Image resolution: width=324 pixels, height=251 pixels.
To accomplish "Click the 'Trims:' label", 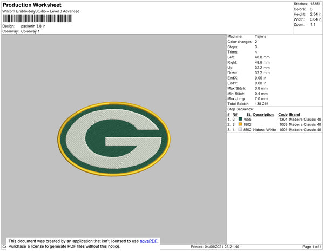I will (x=233, y=52).
